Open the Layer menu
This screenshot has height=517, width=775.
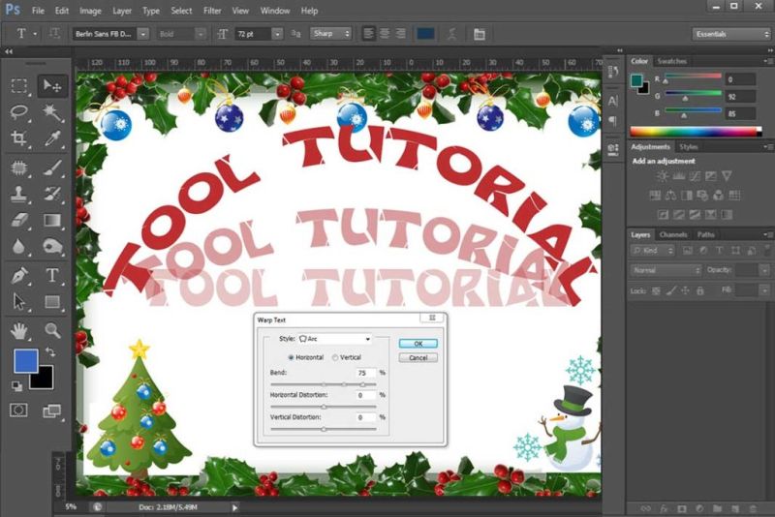point(122,11)
